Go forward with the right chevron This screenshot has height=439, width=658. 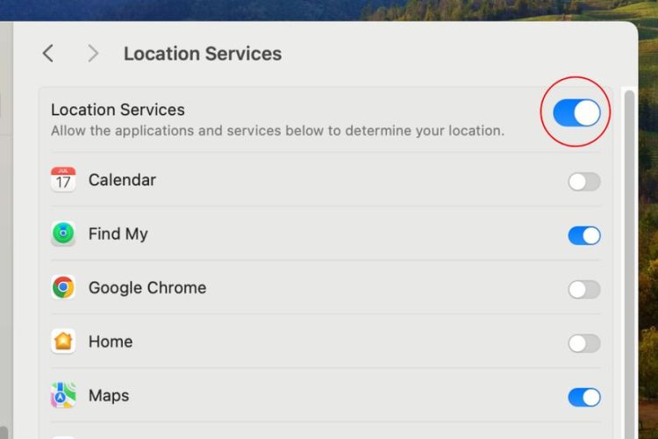93,54
